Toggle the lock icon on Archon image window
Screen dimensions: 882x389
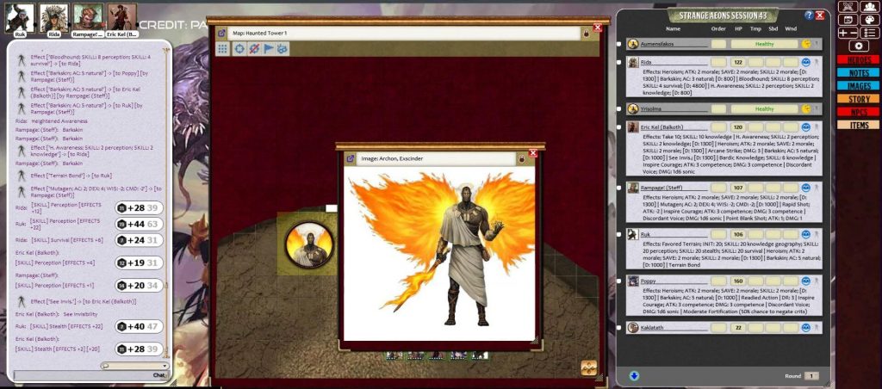pyautogui.click(x=521, y=159)
